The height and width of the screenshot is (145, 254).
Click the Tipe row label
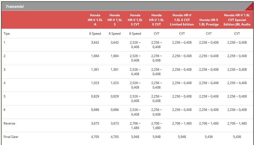tap(7, 34)
